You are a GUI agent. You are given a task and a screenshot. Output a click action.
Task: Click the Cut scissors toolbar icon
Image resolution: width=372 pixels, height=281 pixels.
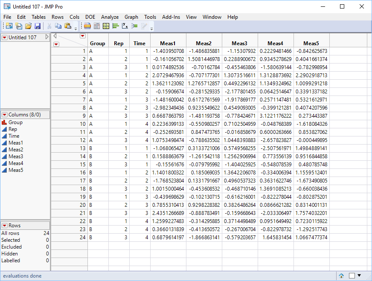click(49, 26)
